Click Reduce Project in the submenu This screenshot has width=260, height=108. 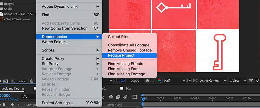[x=129, y=55]
